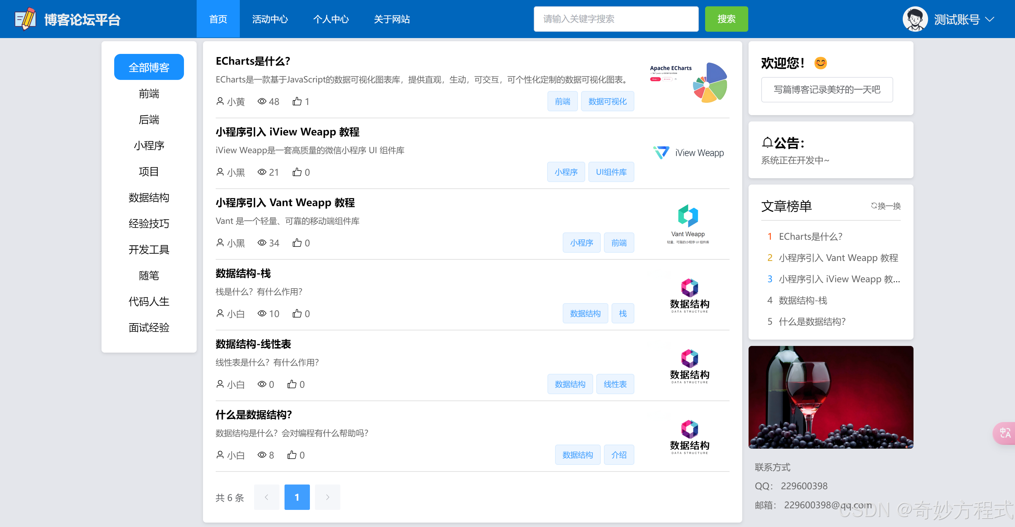Click eye icon on 什么是数据结构 post
This screenshot has width=1015, height=527.
(262, 454)
